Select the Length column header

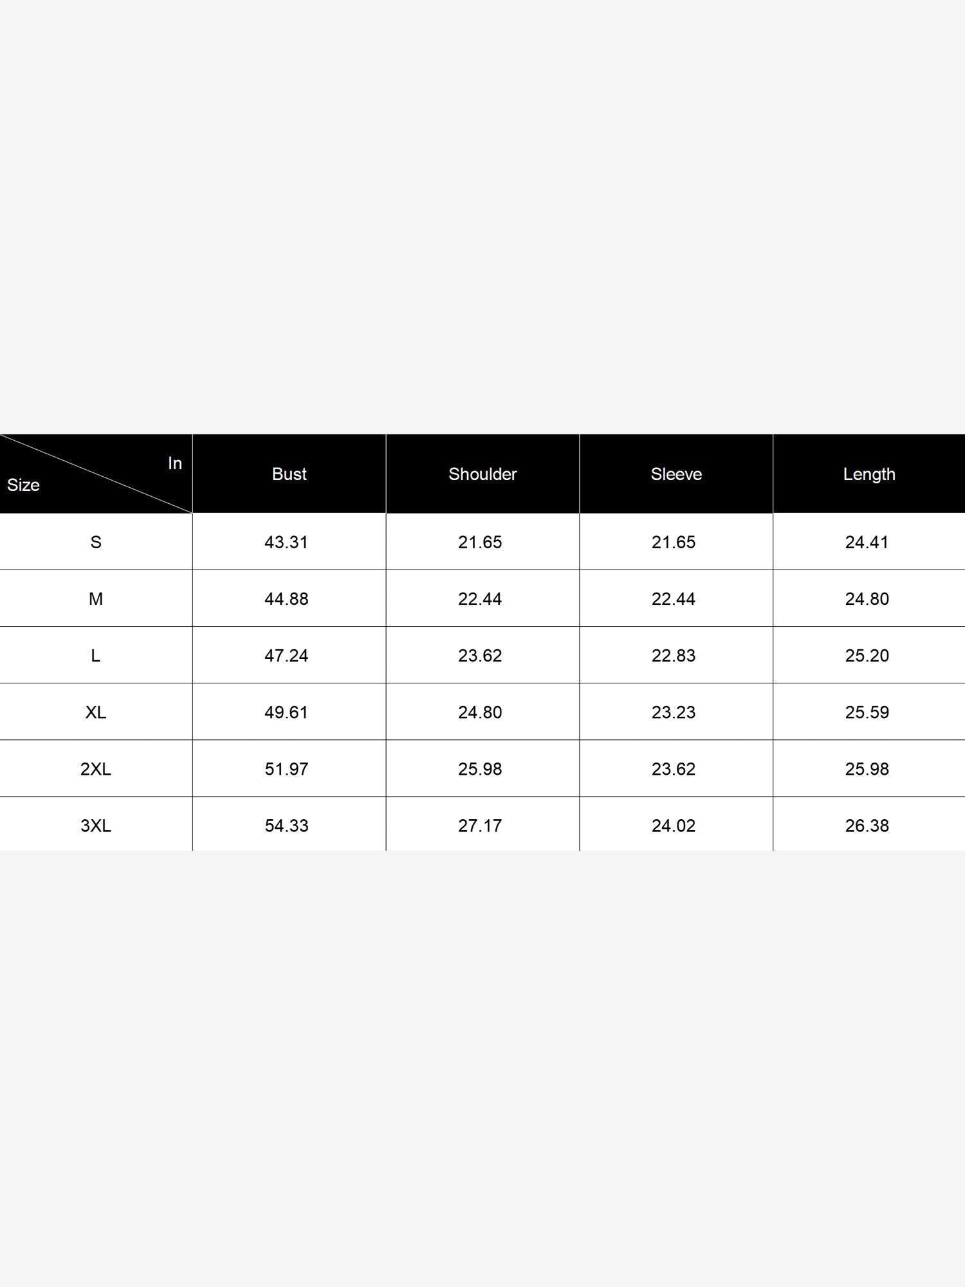click(x=869, y=474)
